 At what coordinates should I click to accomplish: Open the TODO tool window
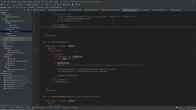pos(3,107)
